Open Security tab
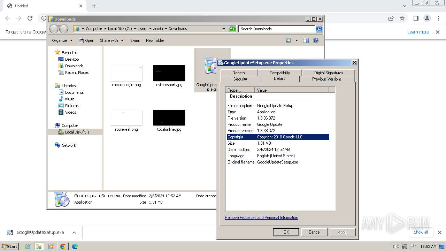 pyautogui.click(x=240, y=79)
